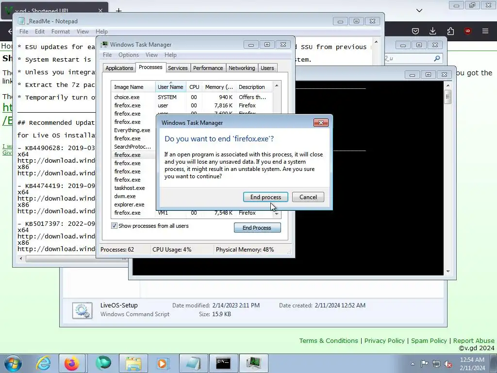The height and width of the screenshot is (373, 497).
Task: Open the Report Abuse link
Action: (474, 340)
